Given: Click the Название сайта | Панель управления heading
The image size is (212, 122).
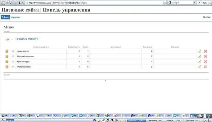Looking at the screenshot, I should 46,10.
